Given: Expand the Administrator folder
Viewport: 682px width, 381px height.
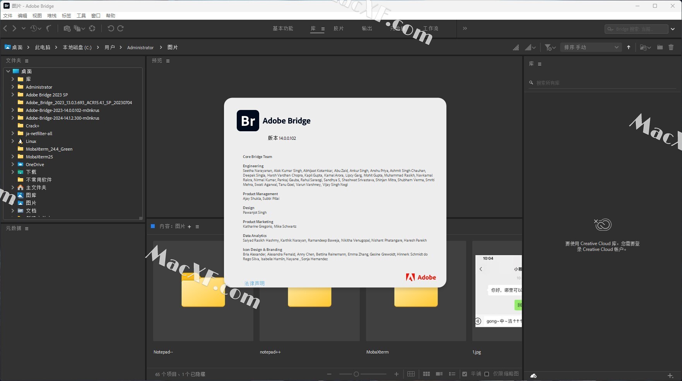Looking at the screenshot, I should pyautogui.click(x=13, y=87).
